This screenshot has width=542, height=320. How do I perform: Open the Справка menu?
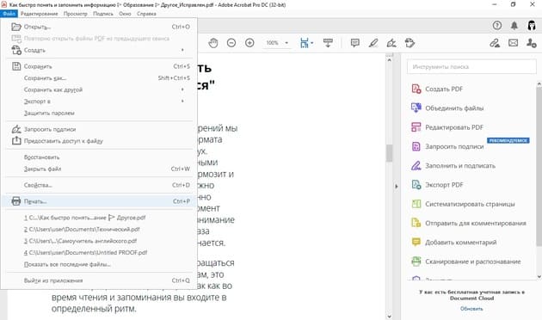coord(146,14)
